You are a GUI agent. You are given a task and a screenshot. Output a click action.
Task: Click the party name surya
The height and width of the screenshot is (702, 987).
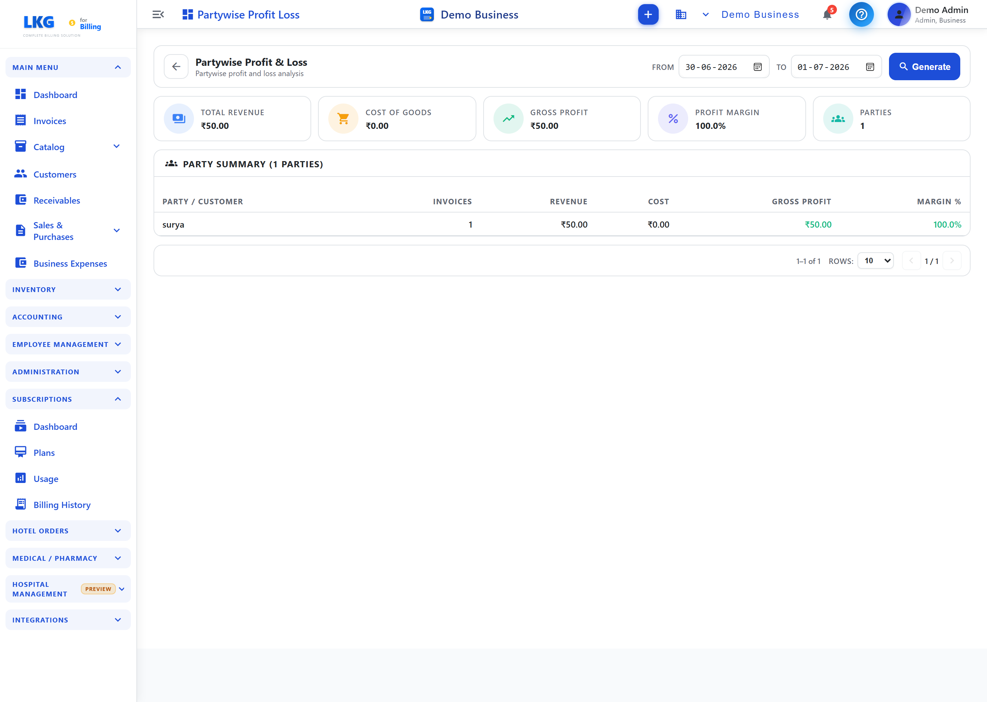click(173, 225)
